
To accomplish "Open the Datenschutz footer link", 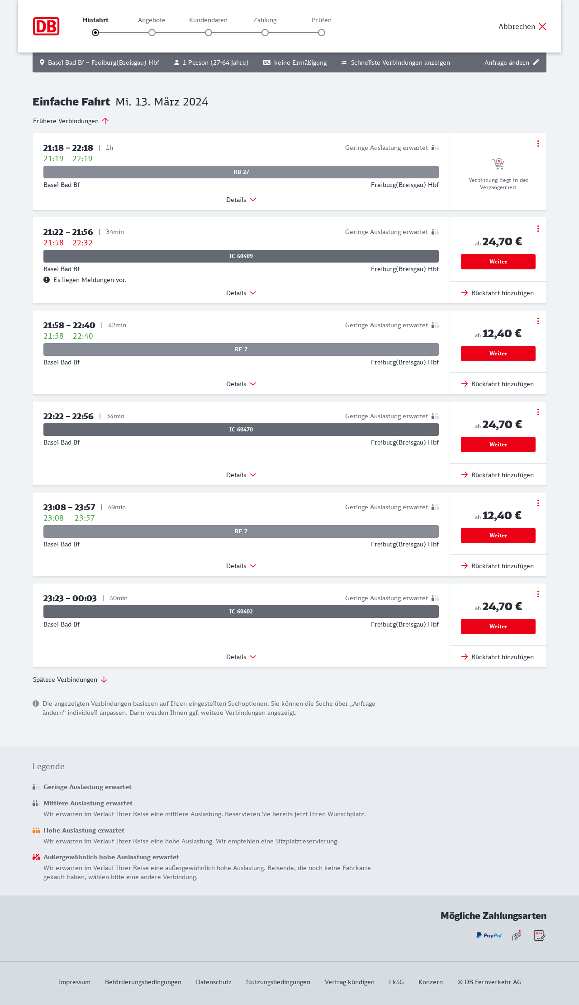I will [x=214, y=982].
